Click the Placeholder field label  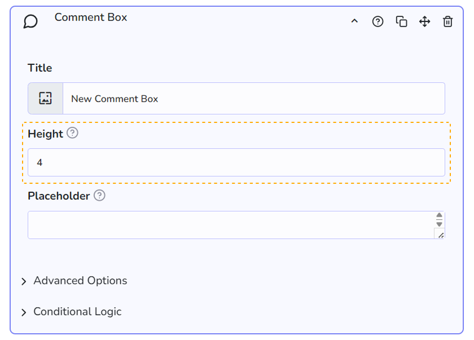(x=59, y=196)
